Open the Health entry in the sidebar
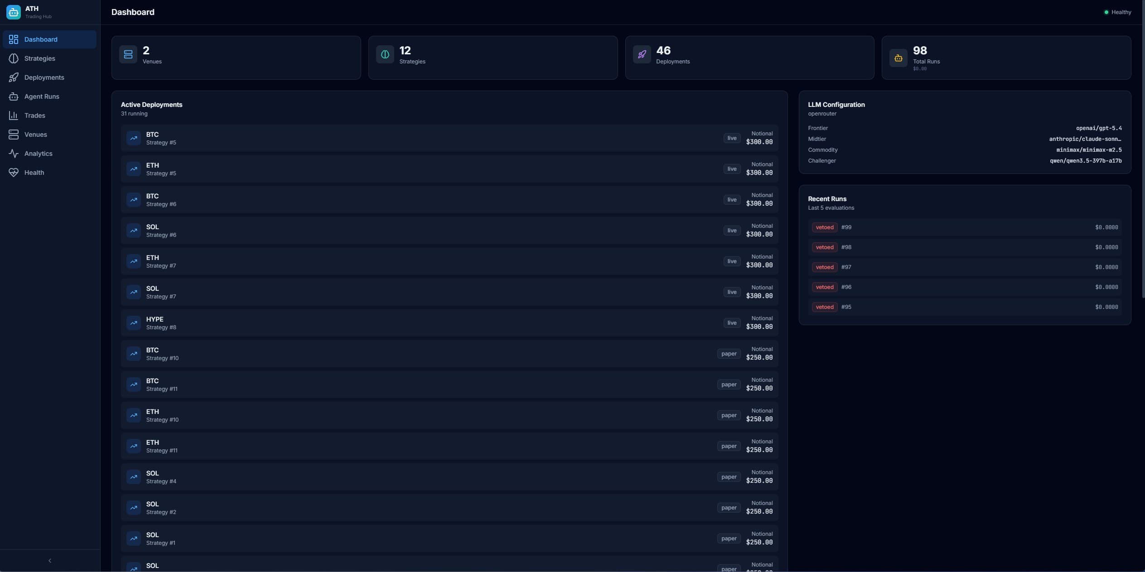 coord(34,173)
